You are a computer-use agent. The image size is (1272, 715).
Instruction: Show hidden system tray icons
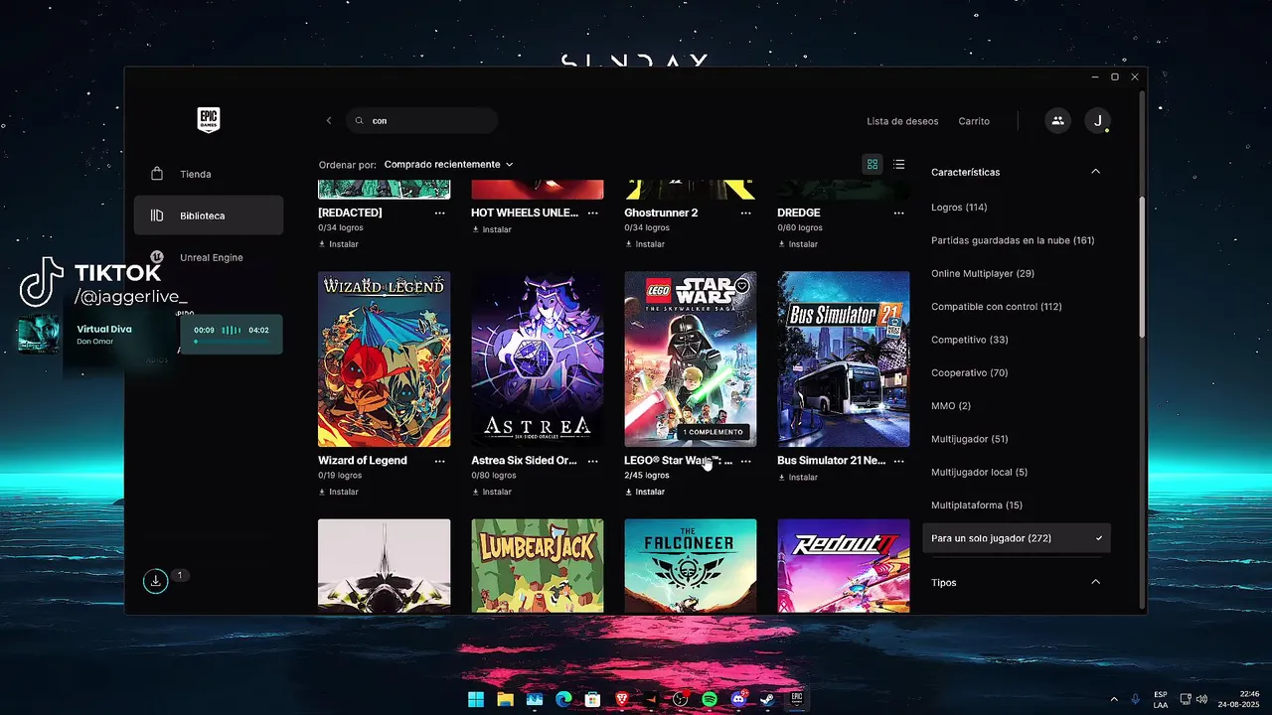1113,699
